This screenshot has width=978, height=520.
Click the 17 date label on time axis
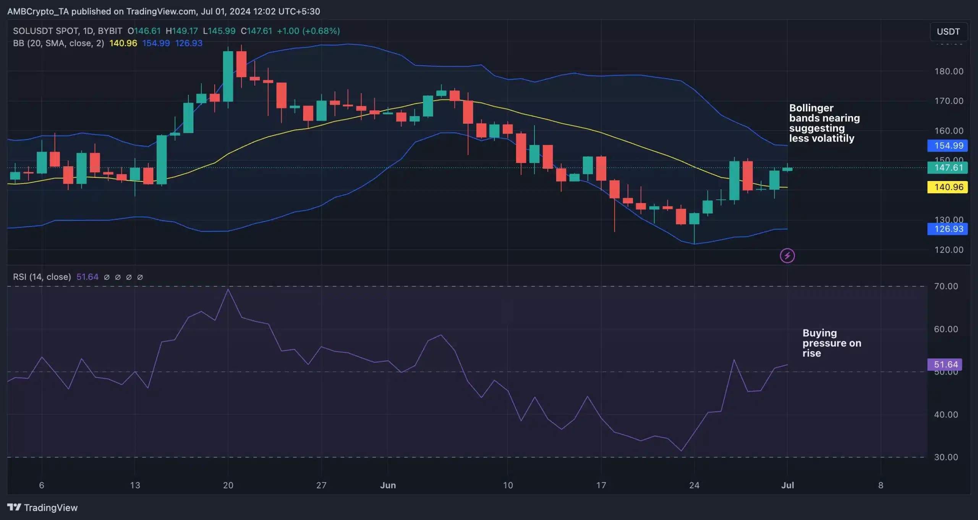click(601, 485)
